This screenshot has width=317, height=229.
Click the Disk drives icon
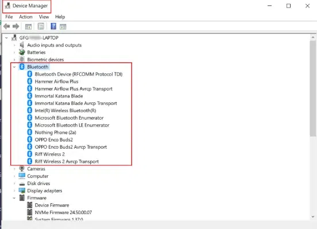pos(22,184)
